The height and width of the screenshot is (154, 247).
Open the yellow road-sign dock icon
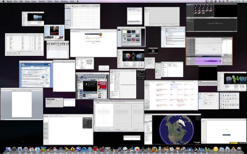click(73, 149)
